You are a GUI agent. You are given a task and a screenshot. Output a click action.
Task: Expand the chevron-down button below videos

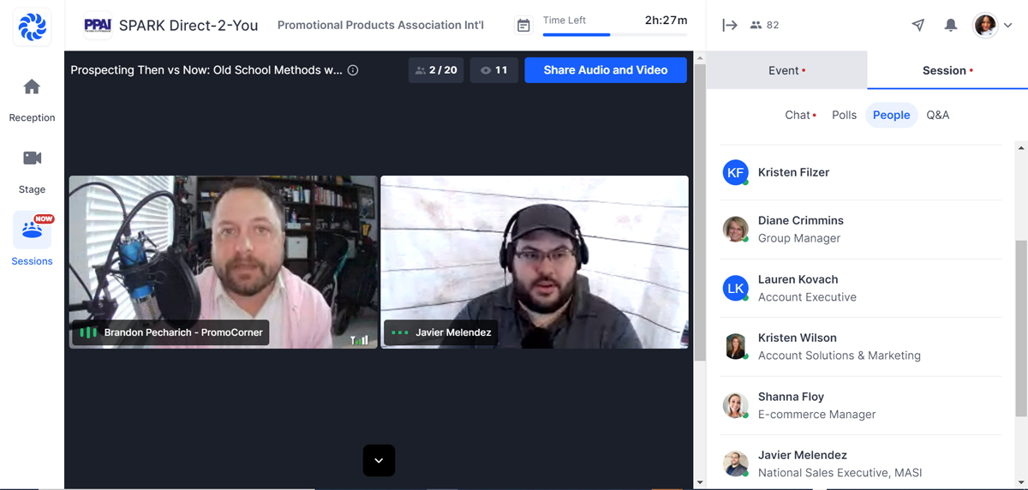pos(379,460)
